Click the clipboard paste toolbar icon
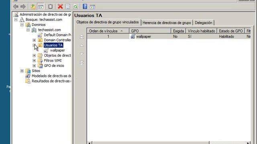The width and height of the screenshot is (257, 144). click(x=51, y=6)
